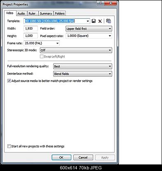Select the Folders tab
The image size is (162, 171).
point(60,14)
